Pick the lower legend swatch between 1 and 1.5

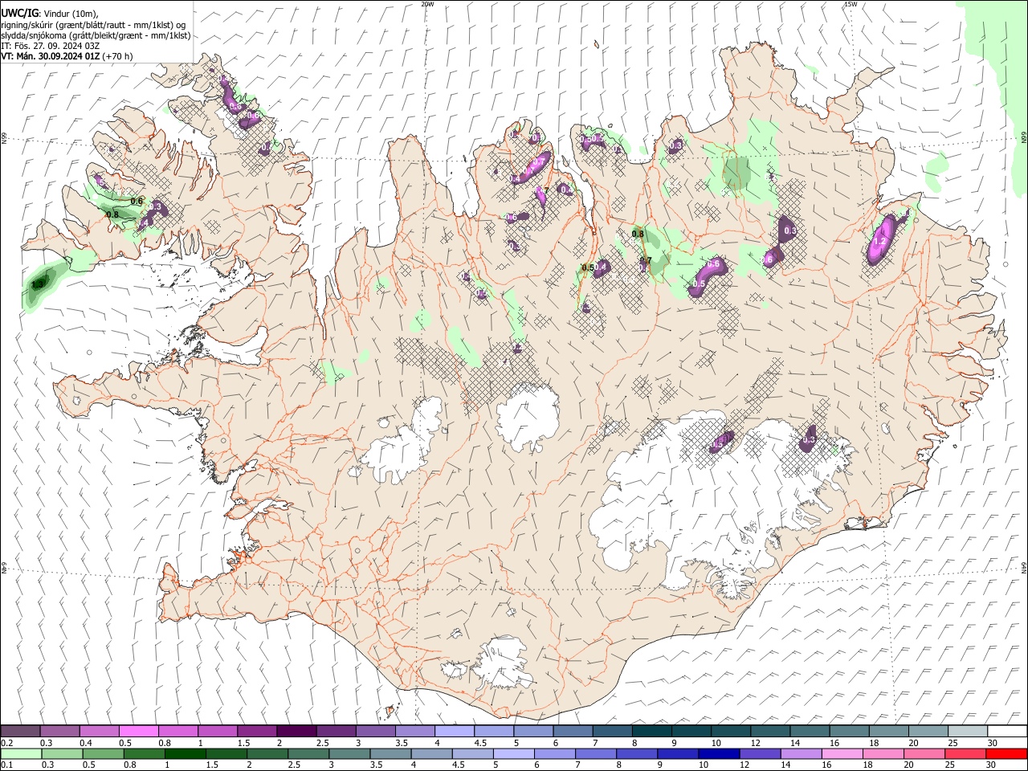click(185, 754)
